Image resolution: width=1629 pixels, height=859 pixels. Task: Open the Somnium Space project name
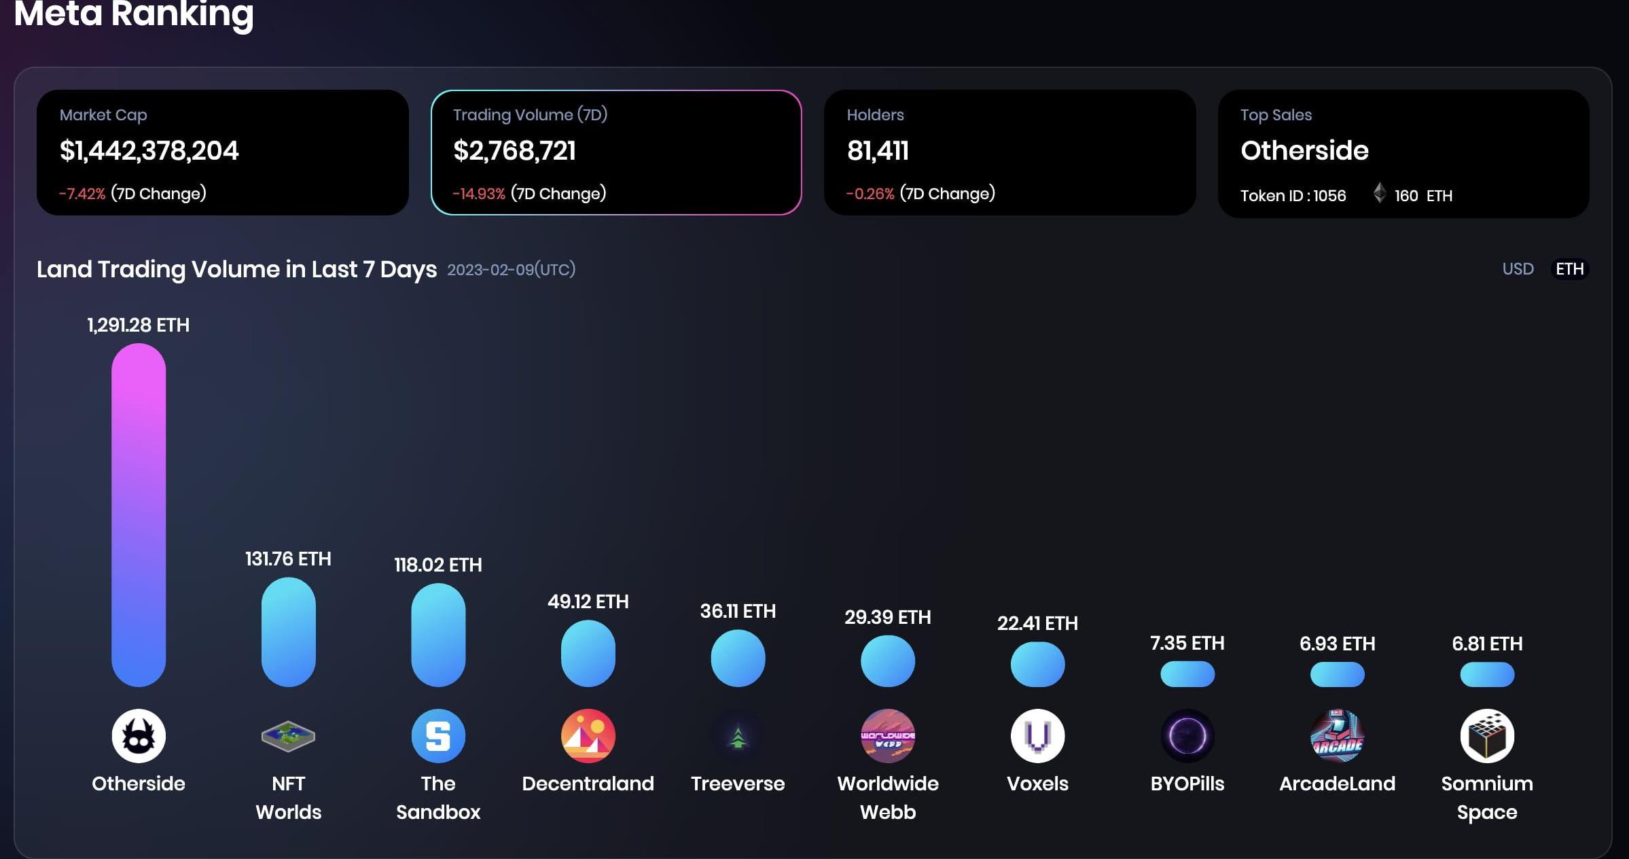pos(1487,798)
